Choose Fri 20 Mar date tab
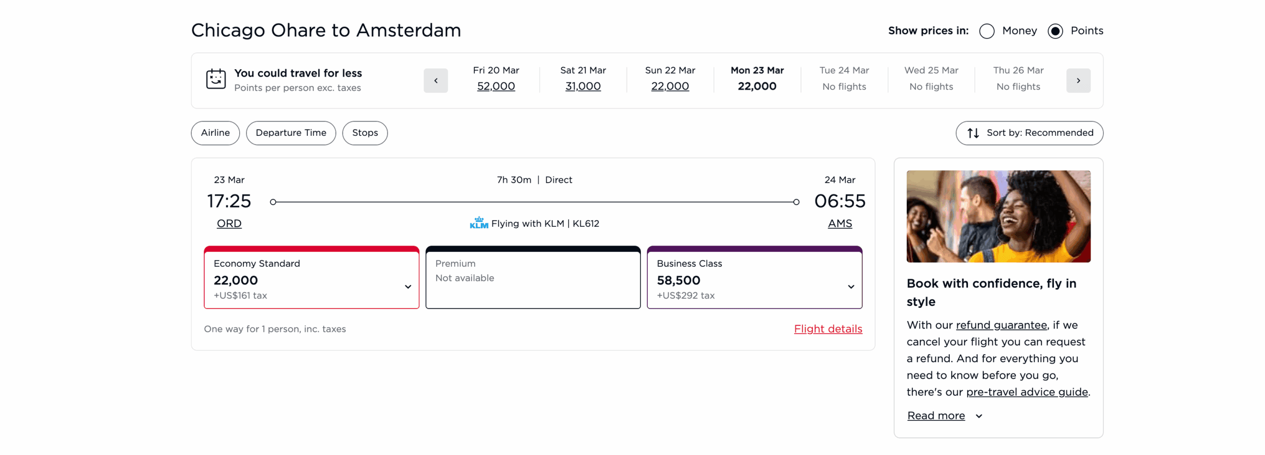This screenshot has width=1265, height=455. pos(496,79)
